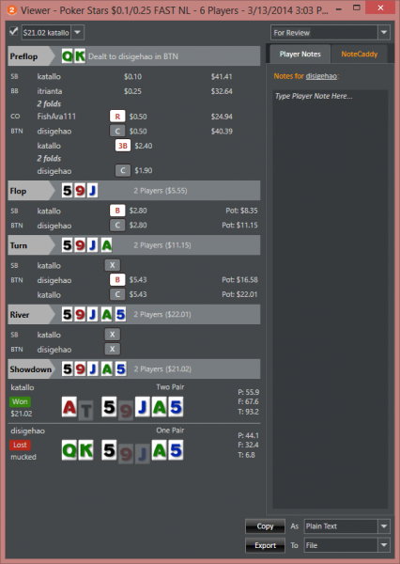Open the Plain Text format dropdown

[384, 526]
